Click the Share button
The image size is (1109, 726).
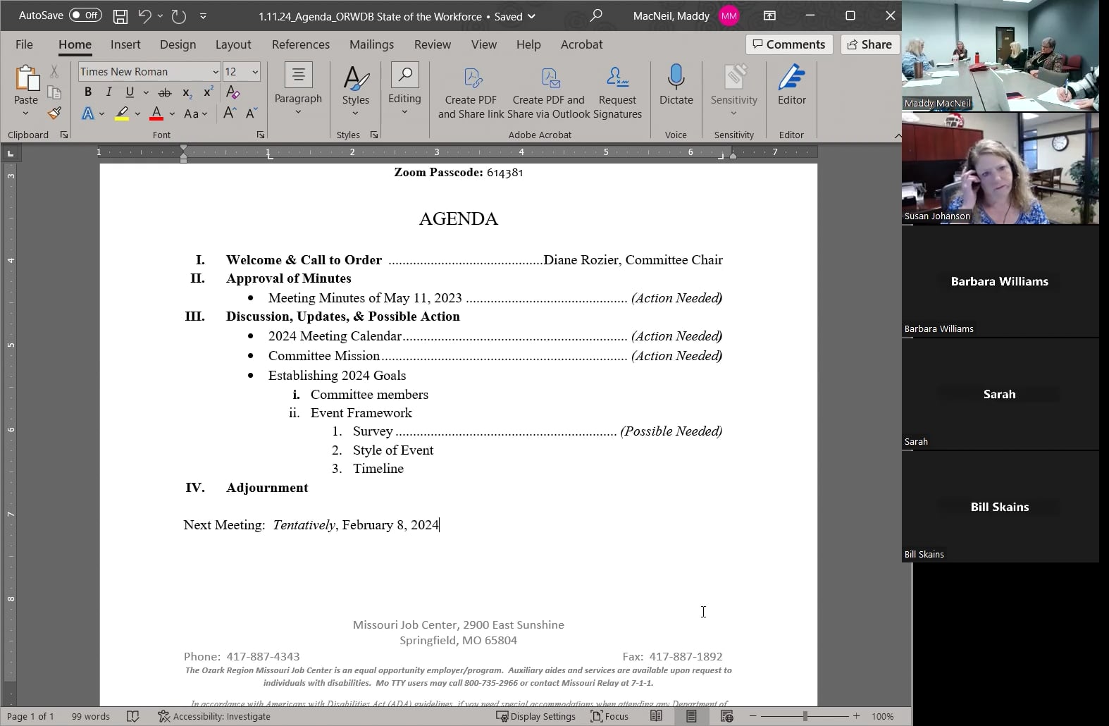click(x=869, y=44)
